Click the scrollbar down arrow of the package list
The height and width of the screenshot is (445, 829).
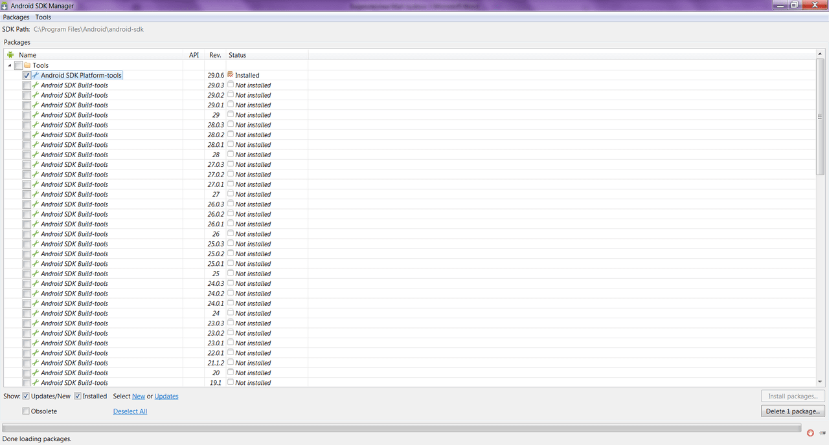[x=820, y=382]
